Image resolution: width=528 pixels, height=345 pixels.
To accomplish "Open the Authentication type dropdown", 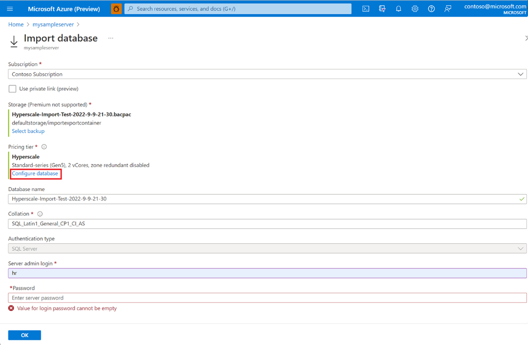I will [267, 249].
